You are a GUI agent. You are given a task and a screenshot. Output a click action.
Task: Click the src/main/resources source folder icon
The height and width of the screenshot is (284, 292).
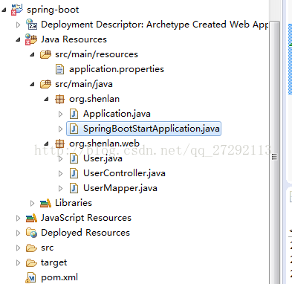(46, 54)
